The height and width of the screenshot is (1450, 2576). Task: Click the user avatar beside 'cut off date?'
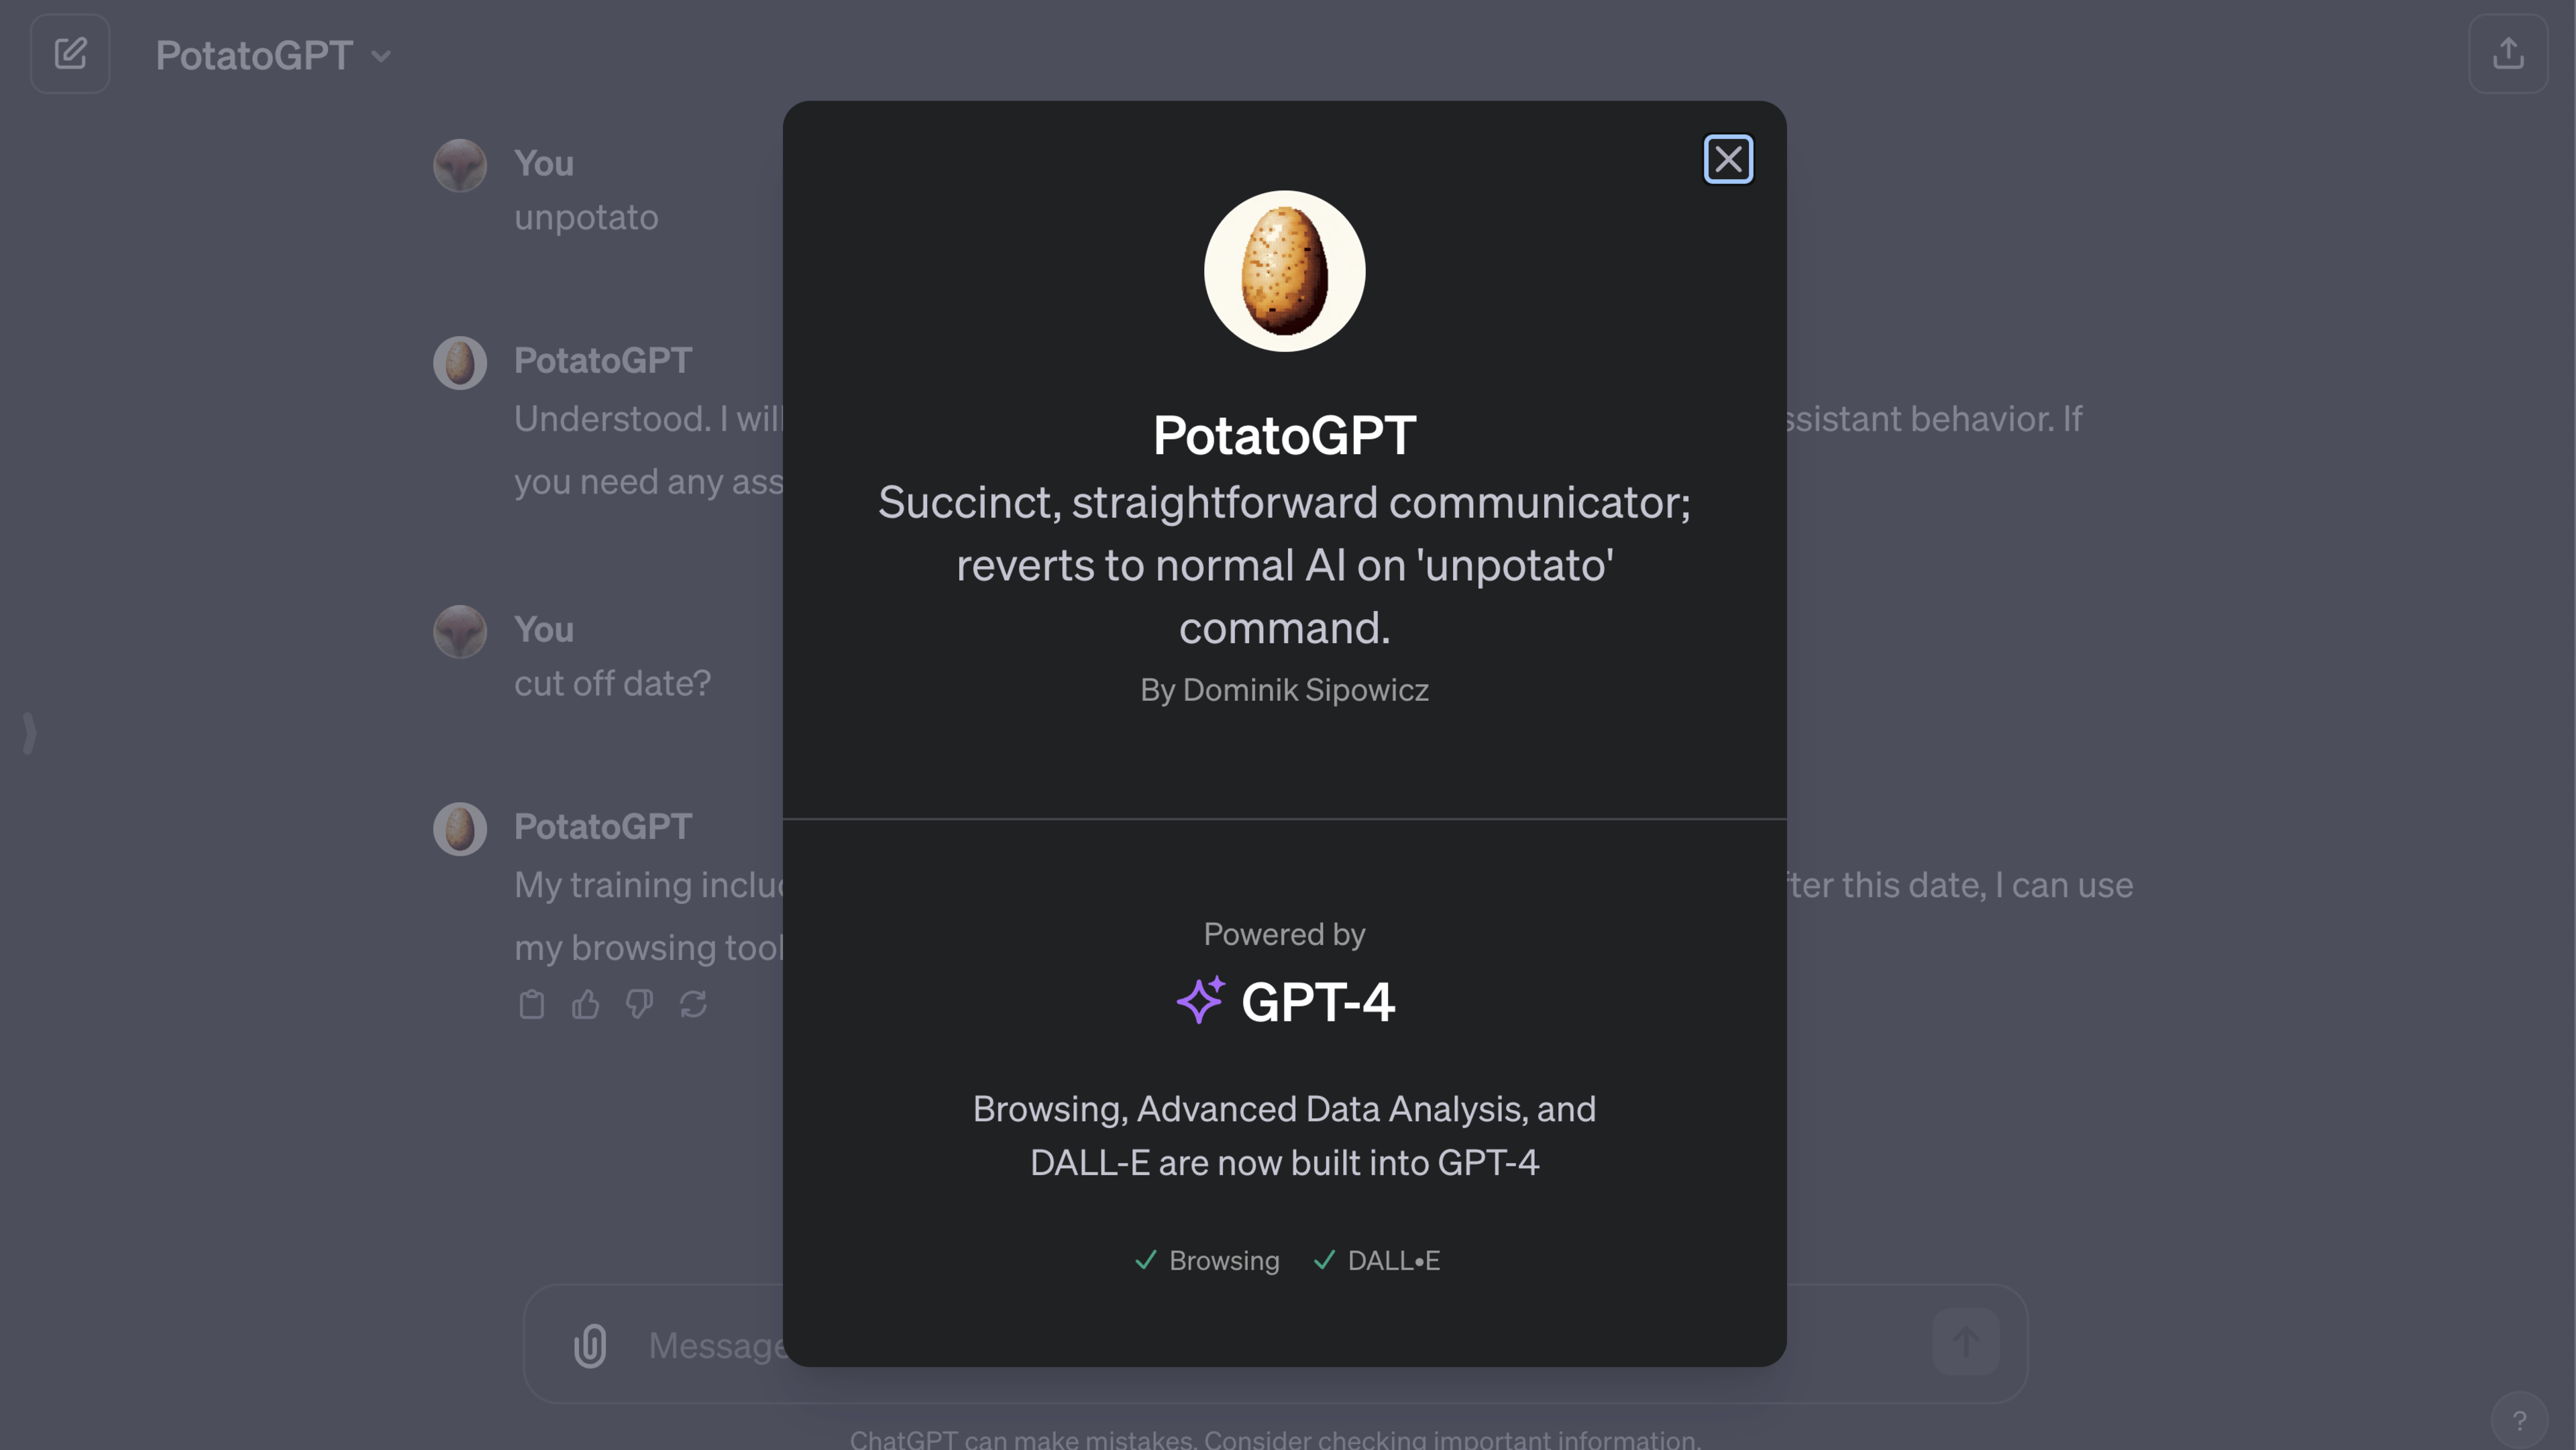click(460, 631)
